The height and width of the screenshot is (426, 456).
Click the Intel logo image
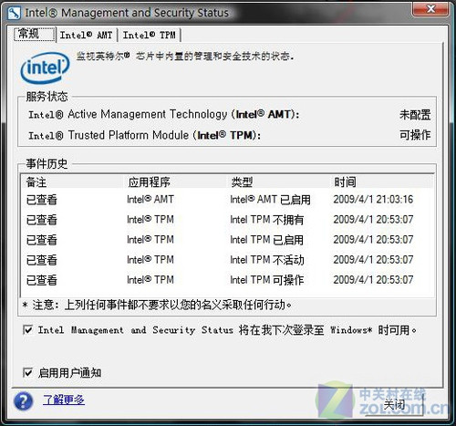pos(45,68)
